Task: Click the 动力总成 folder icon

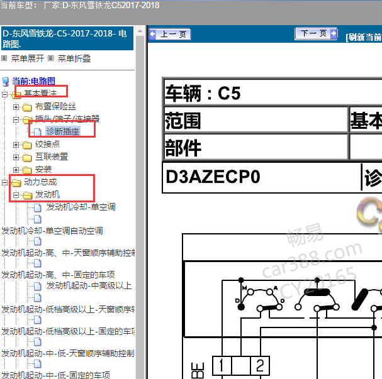Action: [x=16, y=183]
